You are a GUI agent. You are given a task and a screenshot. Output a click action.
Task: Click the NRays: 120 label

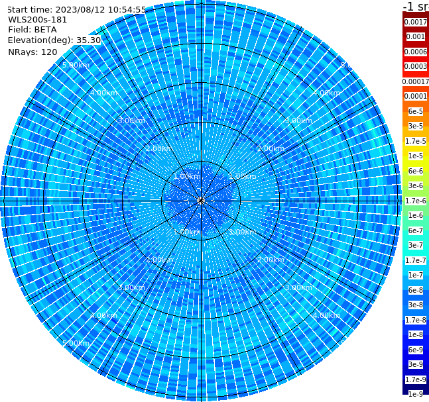pyautogui.click(x=32, y=52)
